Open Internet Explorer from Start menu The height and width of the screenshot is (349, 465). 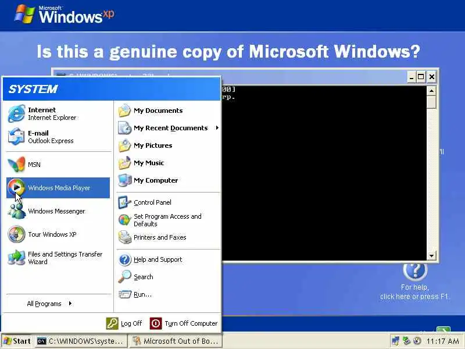click(x=58, y=113)
